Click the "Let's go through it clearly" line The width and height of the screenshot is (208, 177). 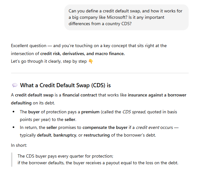[49, 61]
